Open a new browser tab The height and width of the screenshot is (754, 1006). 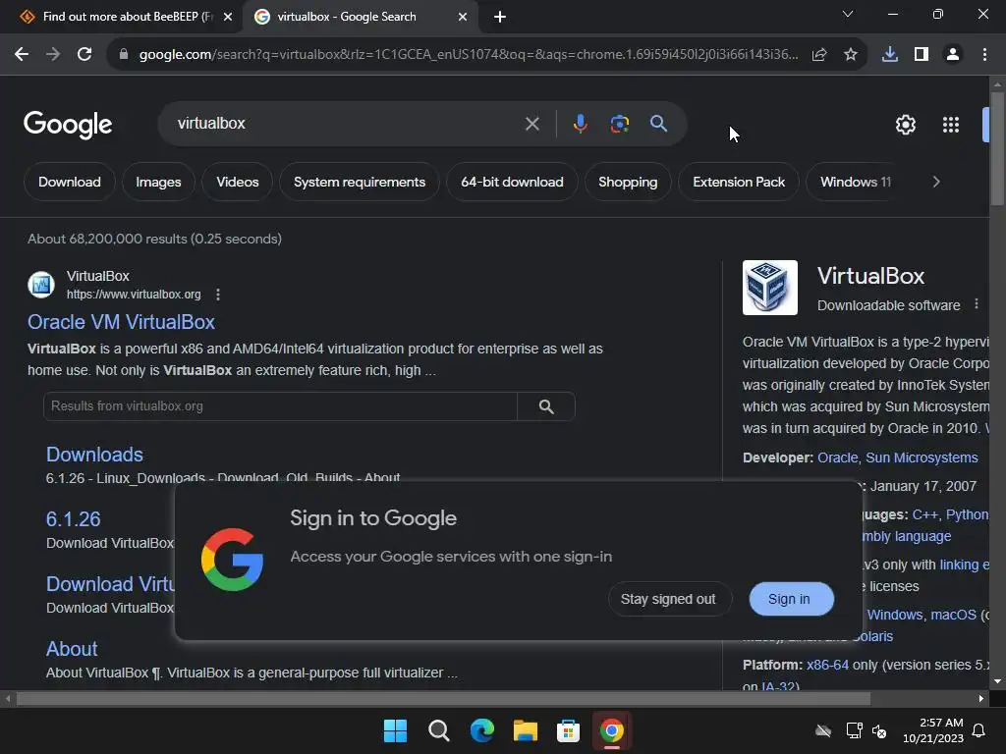[500, 17]
